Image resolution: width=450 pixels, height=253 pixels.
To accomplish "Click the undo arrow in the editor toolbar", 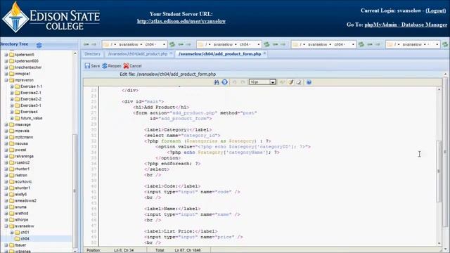I will click(234, 82).
